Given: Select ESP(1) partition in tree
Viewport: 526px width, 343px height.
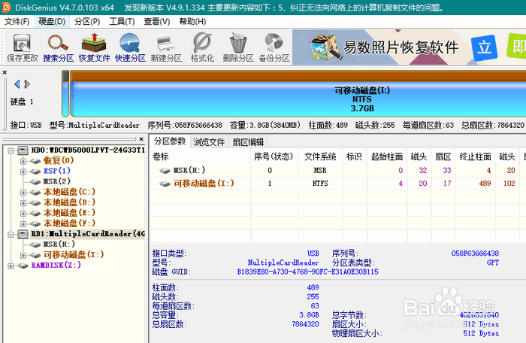Looking at the screenshot, I should (x=56, y=171).
